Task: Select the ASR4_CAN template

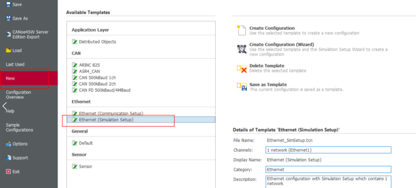Action: [89, 71]
